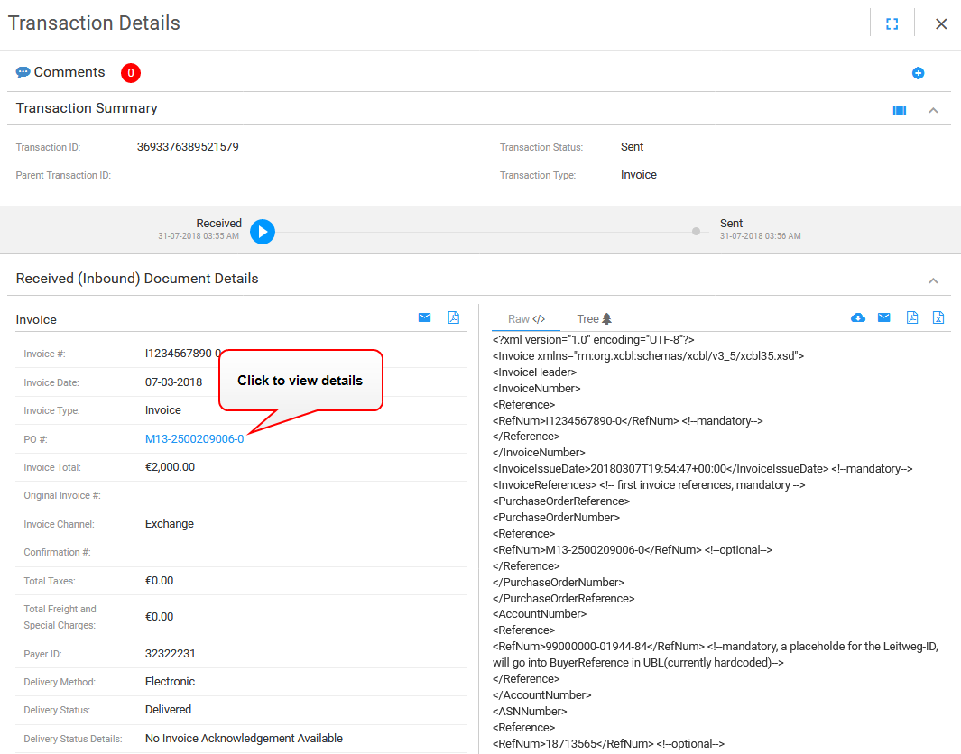Click the Comments label

pyautogui.click(x=70, y=72)
